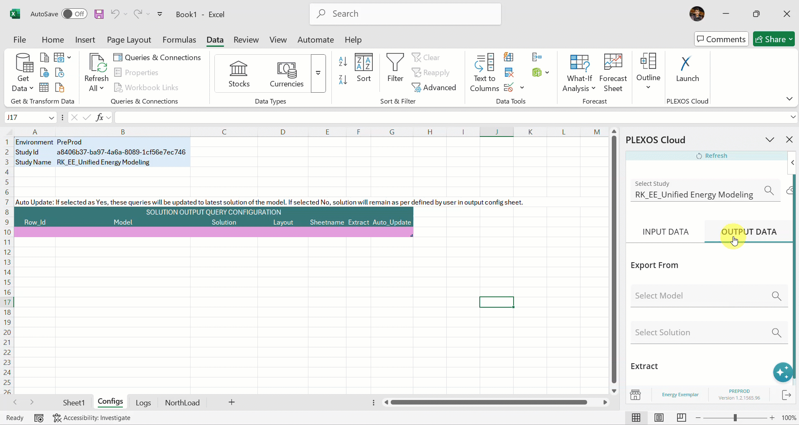Click Accessibility: Investigate in status bar

(92, 418)
